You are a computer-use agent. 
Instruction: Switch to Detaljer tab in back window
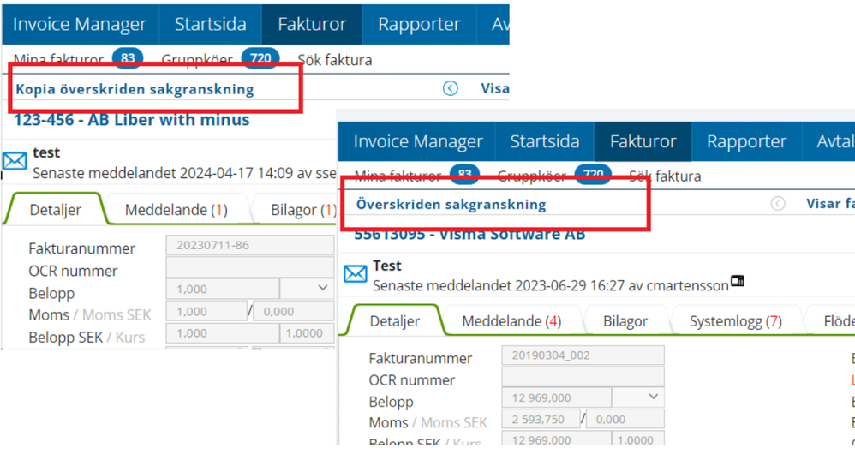click(55, 210)
